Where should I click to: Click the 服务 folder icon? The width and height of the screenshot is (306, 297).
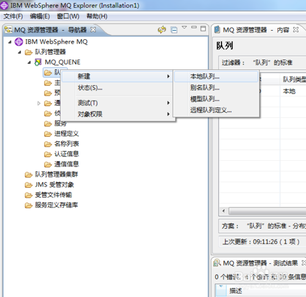48,123
